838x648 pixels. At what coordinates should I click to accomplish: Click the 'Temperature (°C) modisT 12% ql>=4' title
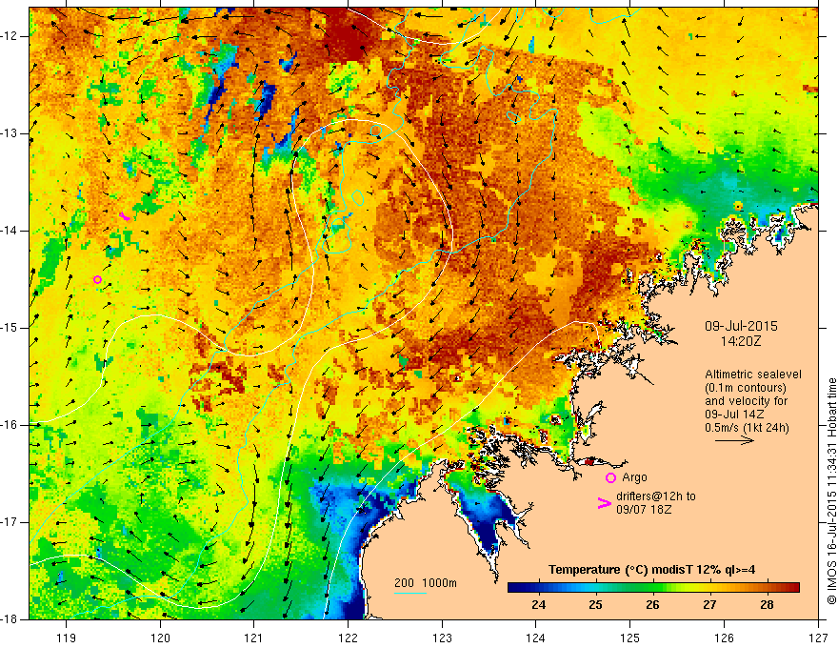click(651, 570)
